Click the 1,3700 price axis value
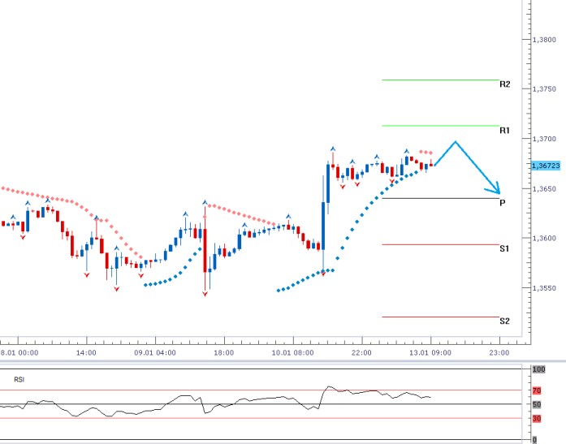566x444 pixels. pyautogui.click(x=544, y=139)
